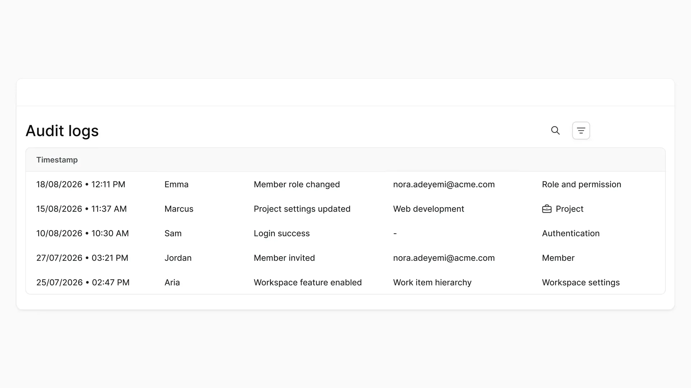Viewport: 691px width, 388px height.
Task: Click actor name Sam
Action: pos(173,233)
